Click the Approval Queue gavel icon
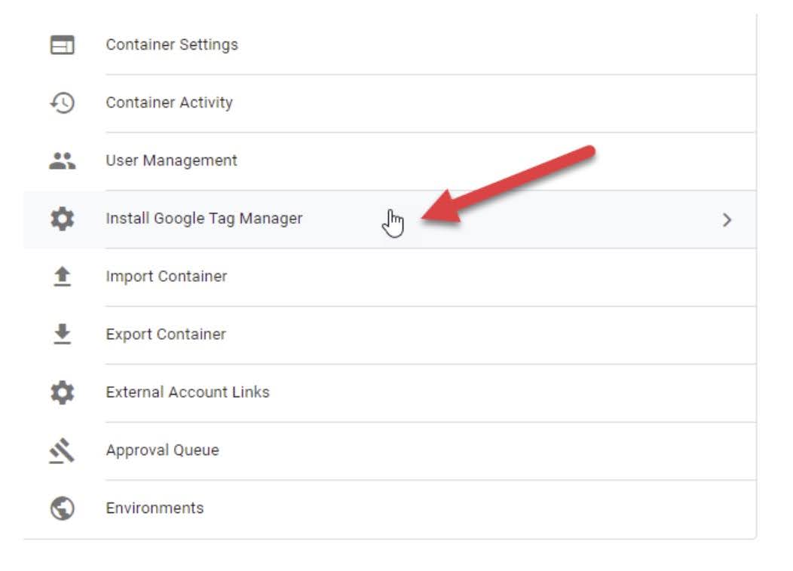The width and height of the screenshot is (793, 571). point(63,450)
